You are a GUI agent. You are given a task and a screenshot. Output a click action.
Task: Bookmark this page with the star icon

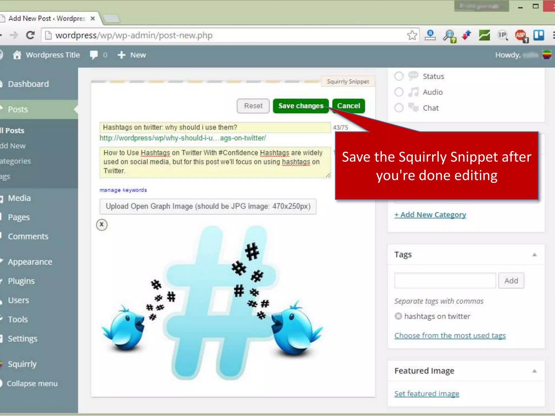(x=412, y=35)
